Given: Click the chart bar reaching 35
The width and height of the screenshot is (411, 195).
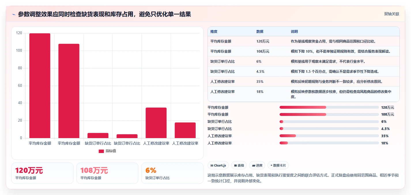Looking at the screenshot, I should coord(156,123).
